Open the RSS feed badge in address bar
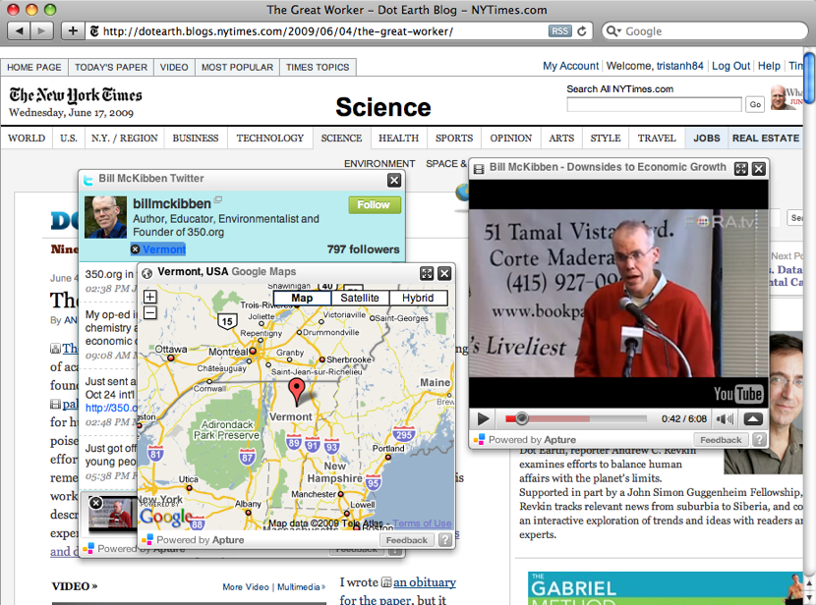The width and height of the screenshot is (816, 605). 559,31
